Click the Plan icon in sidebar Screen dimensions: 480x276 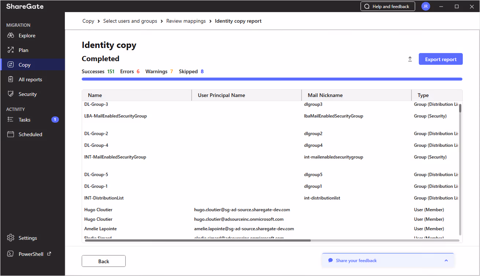point(11,50)
